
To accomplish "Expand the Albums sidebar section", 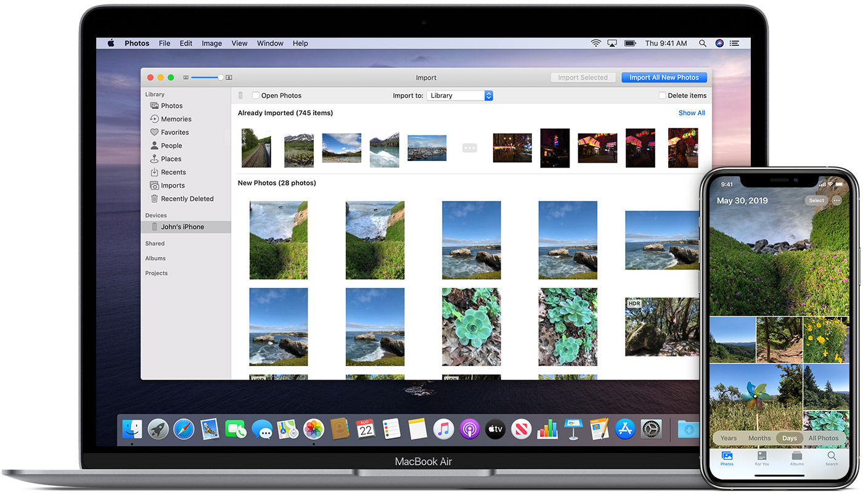I will tap(155, 258).
